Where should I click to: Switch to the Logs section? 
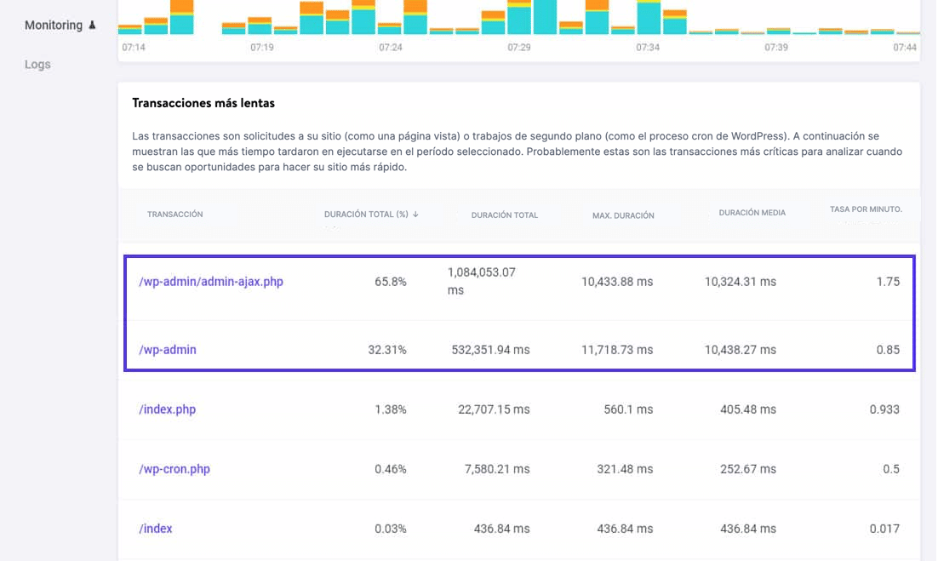click(x=37, y=64)
